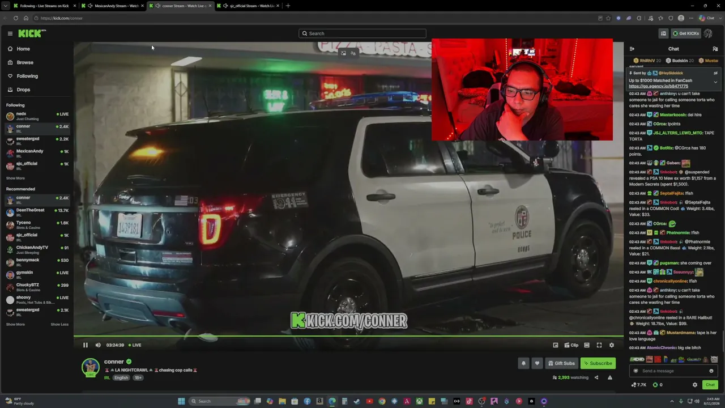The height and width of the screenshot is (408, 725).
Task: Open the Windows Start menu
Action: pos(181,401)
